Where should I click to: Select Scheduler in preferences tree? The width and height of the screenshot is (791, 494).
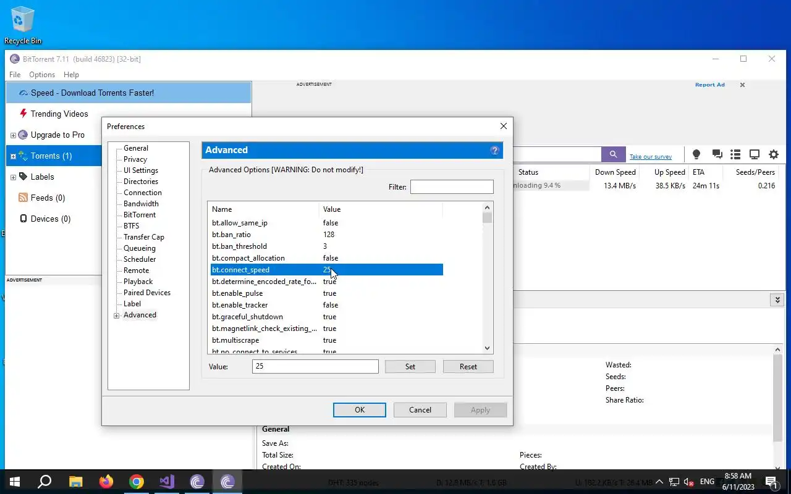(140, 259)
